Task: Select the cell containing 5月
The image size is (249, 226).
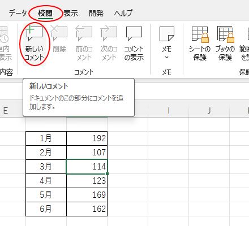Action: pyautogui.click(x=46, y=195)
